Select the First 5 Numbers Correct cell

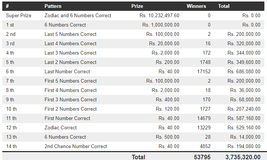point(71,81)
